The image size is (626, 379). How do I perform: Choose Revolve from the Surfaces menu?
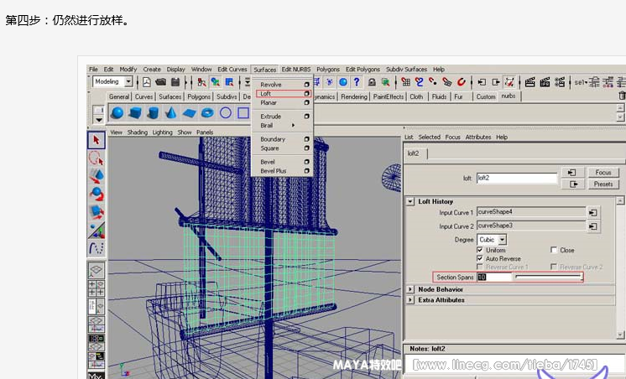click(x=271, y=85)
